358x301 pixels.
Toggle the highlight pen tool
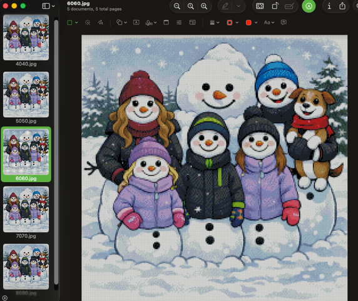[x=225, y=6]
